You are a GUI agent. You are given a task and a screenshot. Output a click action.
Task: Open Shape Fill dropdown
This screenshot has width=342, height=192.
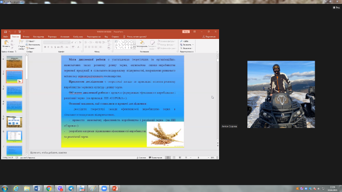pos(167,41)
